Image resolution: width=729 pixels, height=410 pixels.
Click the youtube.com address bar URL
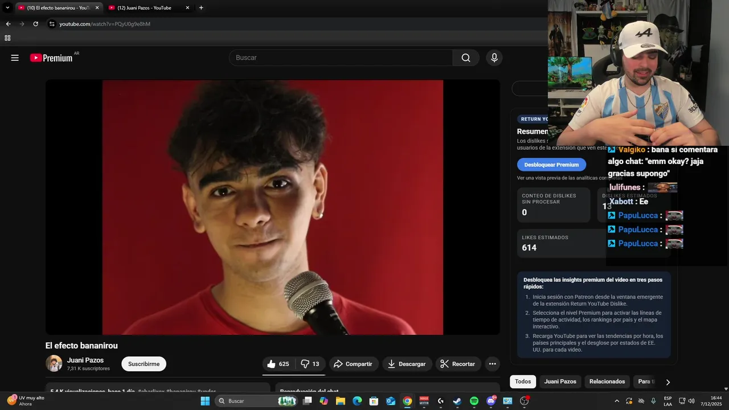(105, 24)
